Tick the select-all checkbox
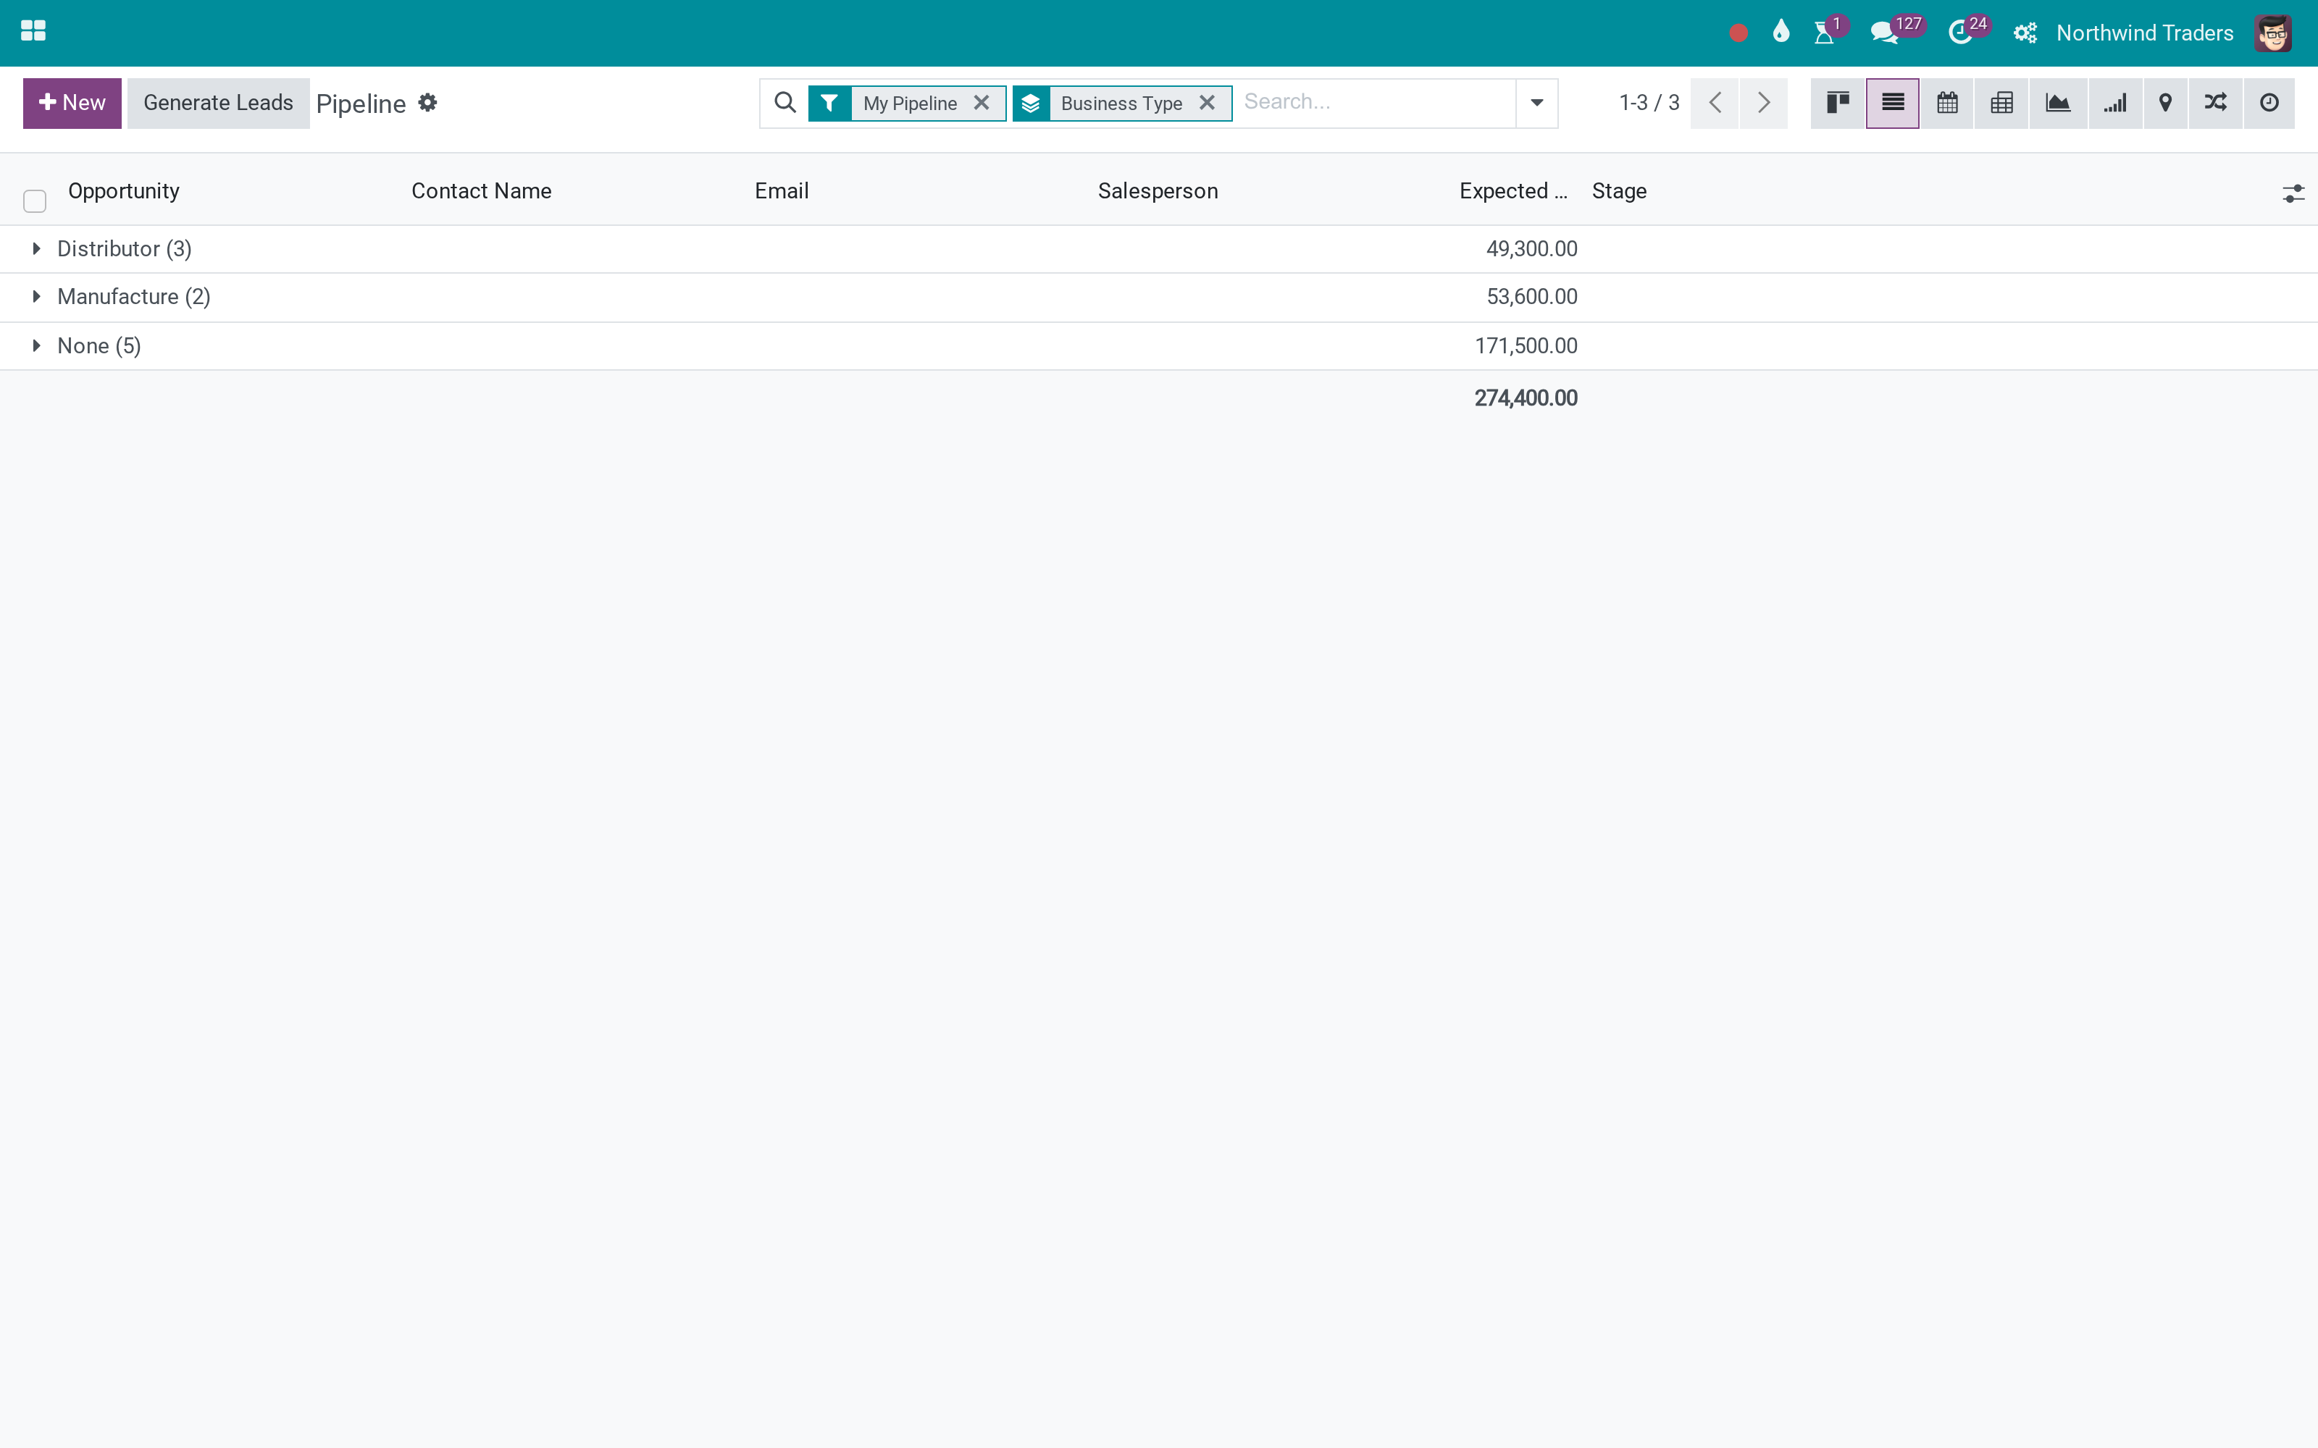This screenshot has width=2318, height=1448. click(x=35, y=201)
